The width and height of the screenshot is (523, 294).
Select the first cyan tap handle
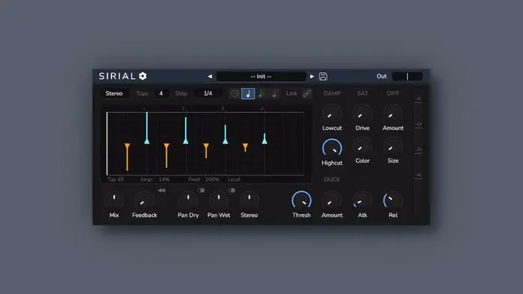click(x=146, y=141)
